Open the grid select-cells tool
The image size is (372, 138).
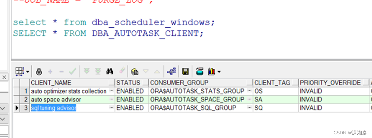(x=19, y=71)
